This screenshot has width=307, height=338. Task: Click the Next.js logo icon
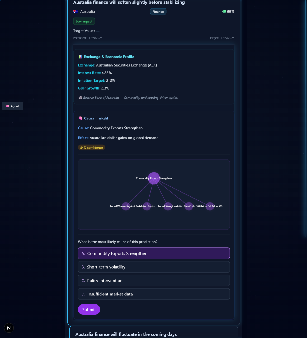(x=9, y=328)
